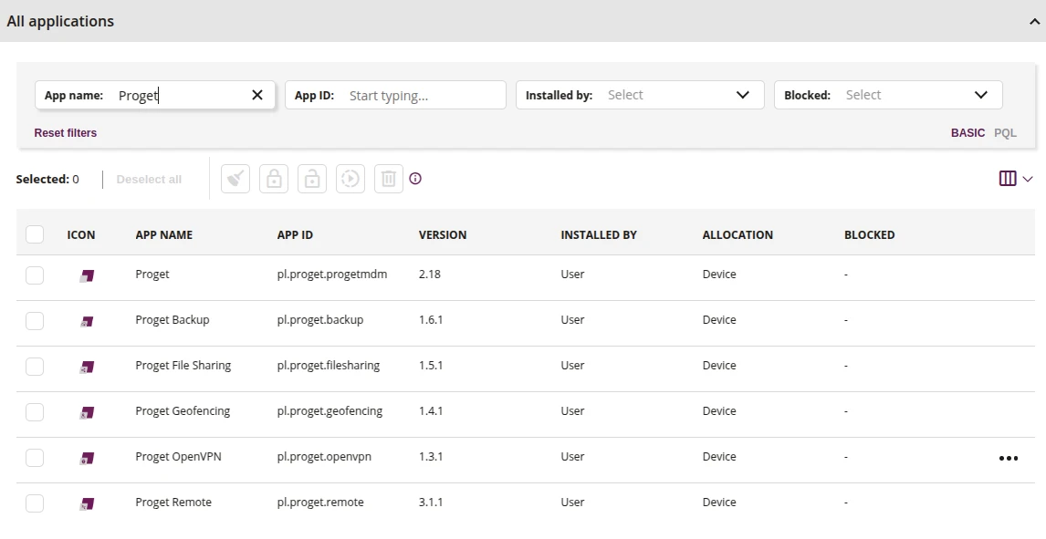1046x539 pixels.
Task: Click the Proget OpenVPN name
Action: (x=178, y=456)
